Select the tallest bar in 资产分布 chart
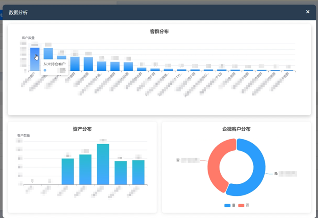 (103, 164)
